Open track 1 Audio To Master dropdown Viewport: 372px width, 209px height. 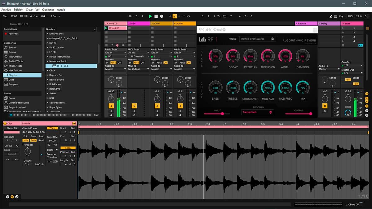115,69
